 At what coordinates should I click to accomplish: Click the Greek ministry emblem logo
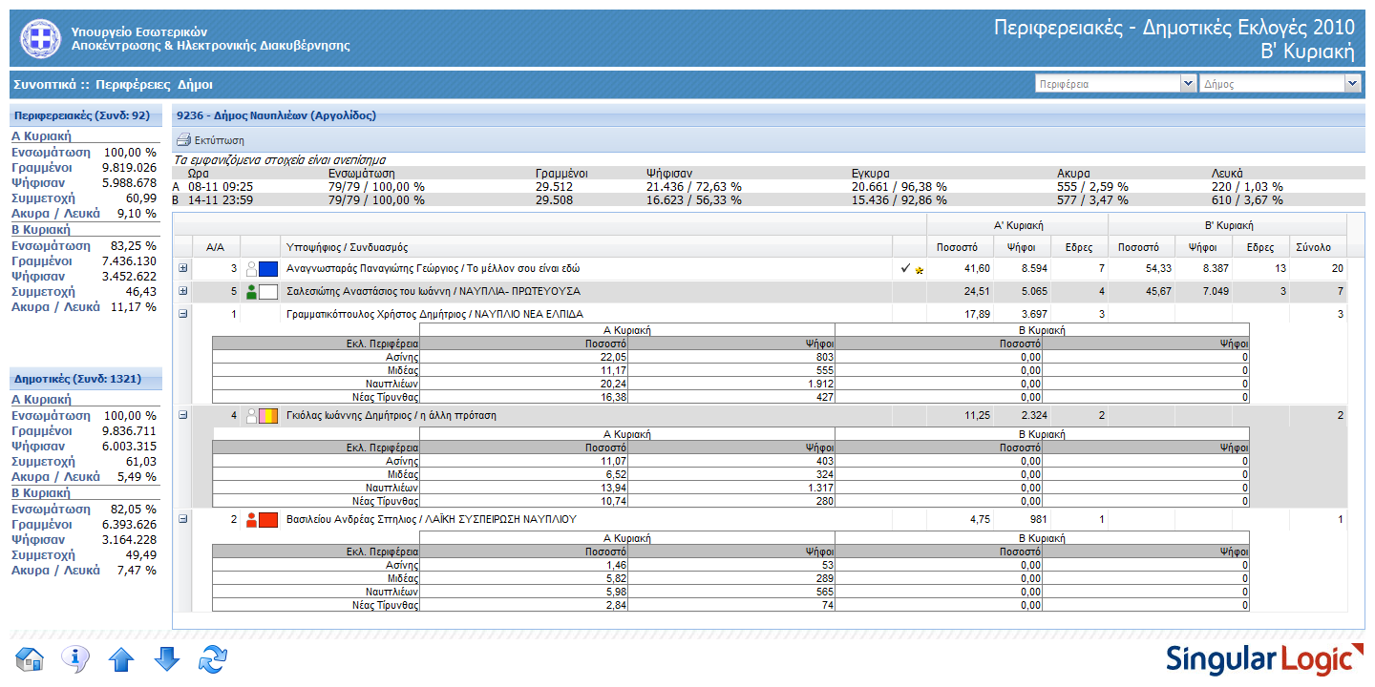[40, 38]
